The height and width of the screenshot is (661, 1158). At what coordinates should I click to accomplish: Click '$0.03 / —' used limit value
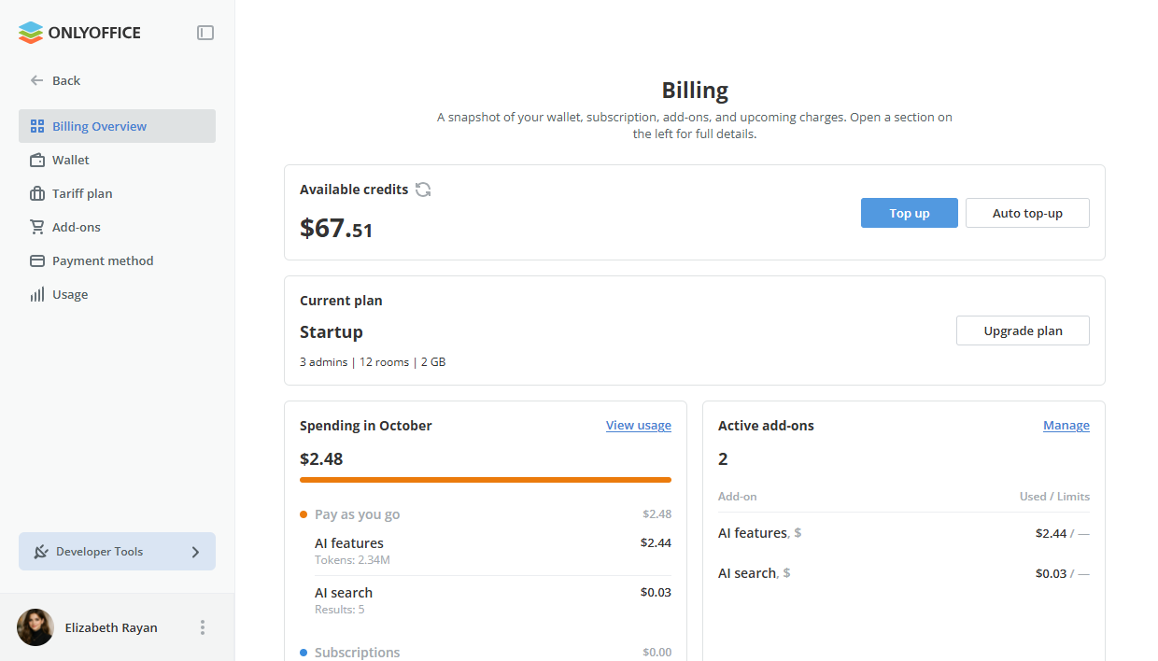tap(1063, 574)
